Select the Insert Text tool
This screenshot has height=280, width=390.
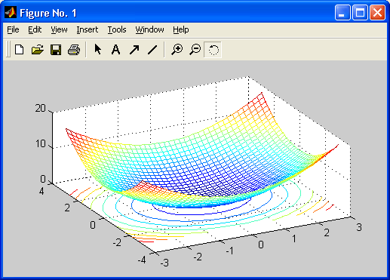tap(115, 50)
